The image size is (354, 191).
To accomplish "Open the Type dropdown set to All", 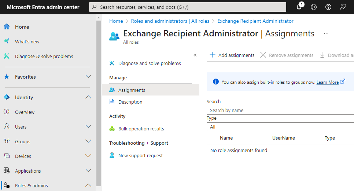I will tap(280, 127).
